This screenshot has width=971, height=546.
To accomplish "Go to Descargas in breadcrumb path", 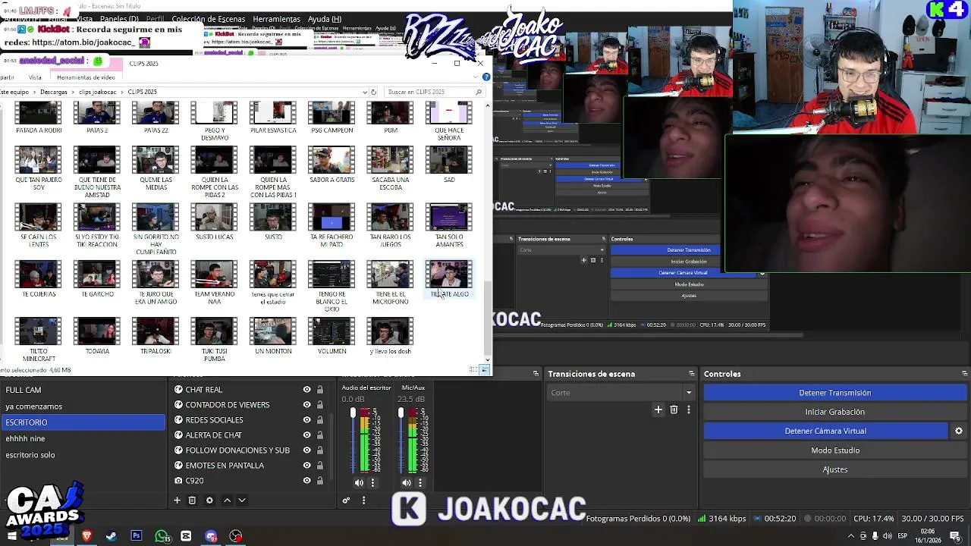I will click(x=54, y=92).
